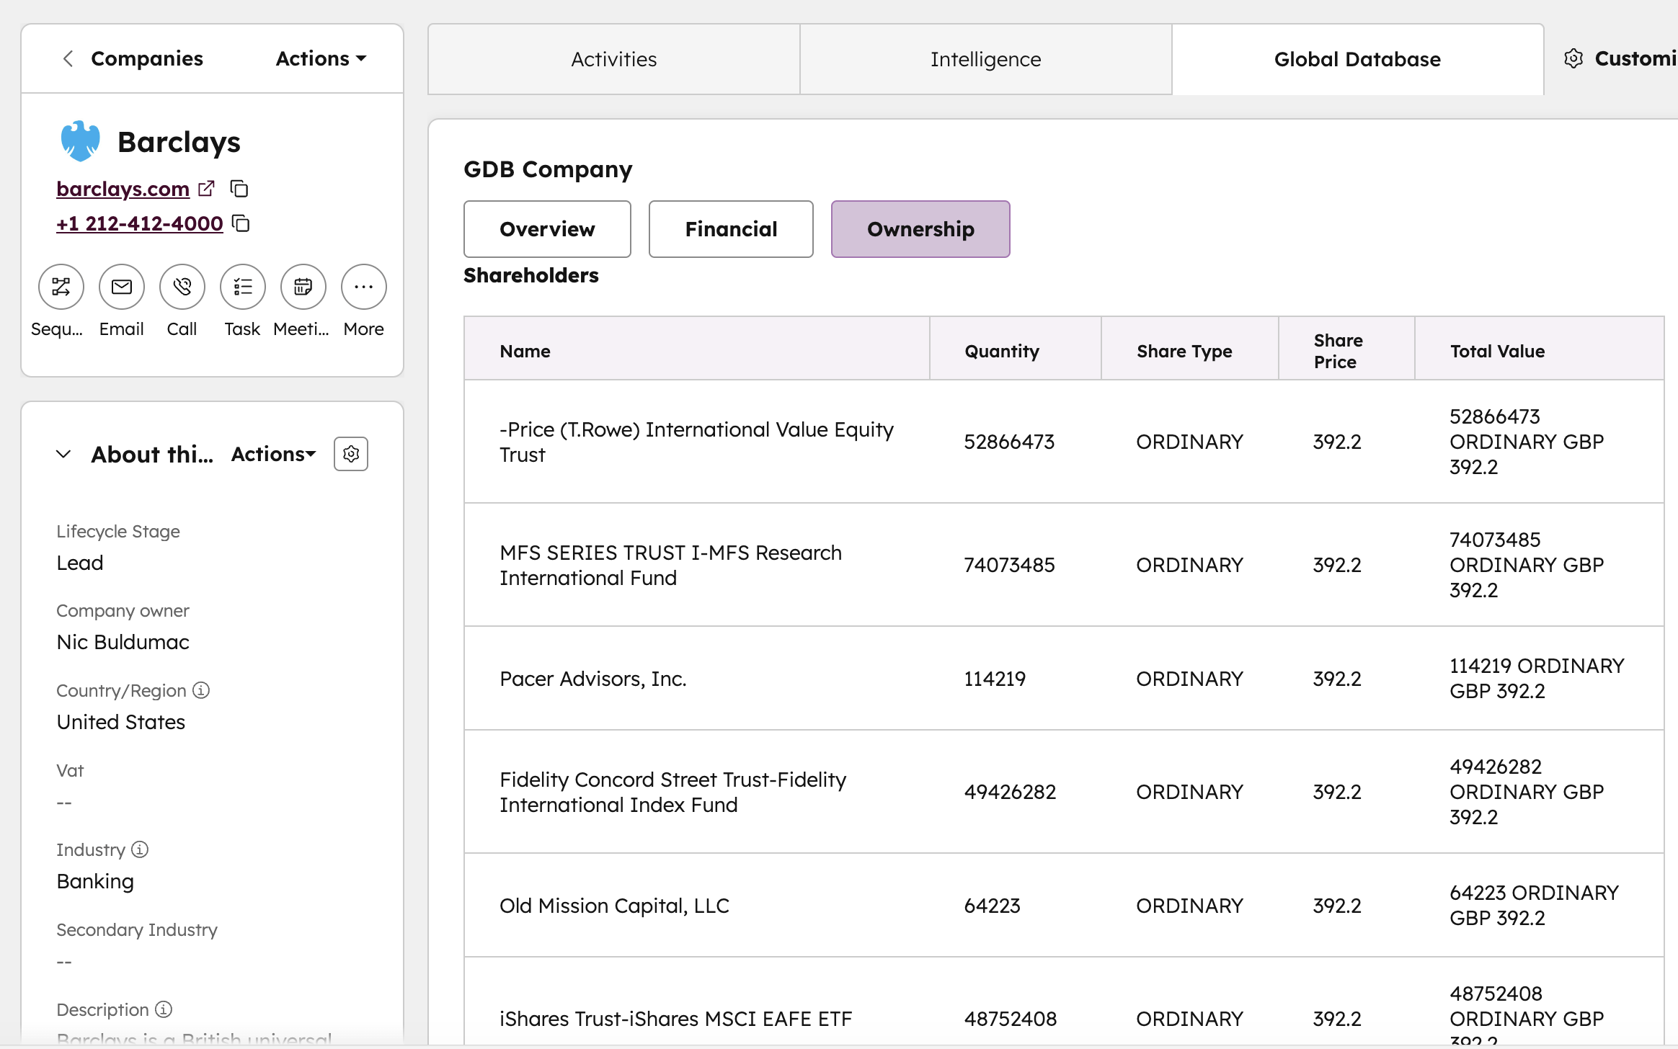Click the Company owner Nic Buldumac field
This screenshot has width=1678, height=1049.
[x=123, y=642]
